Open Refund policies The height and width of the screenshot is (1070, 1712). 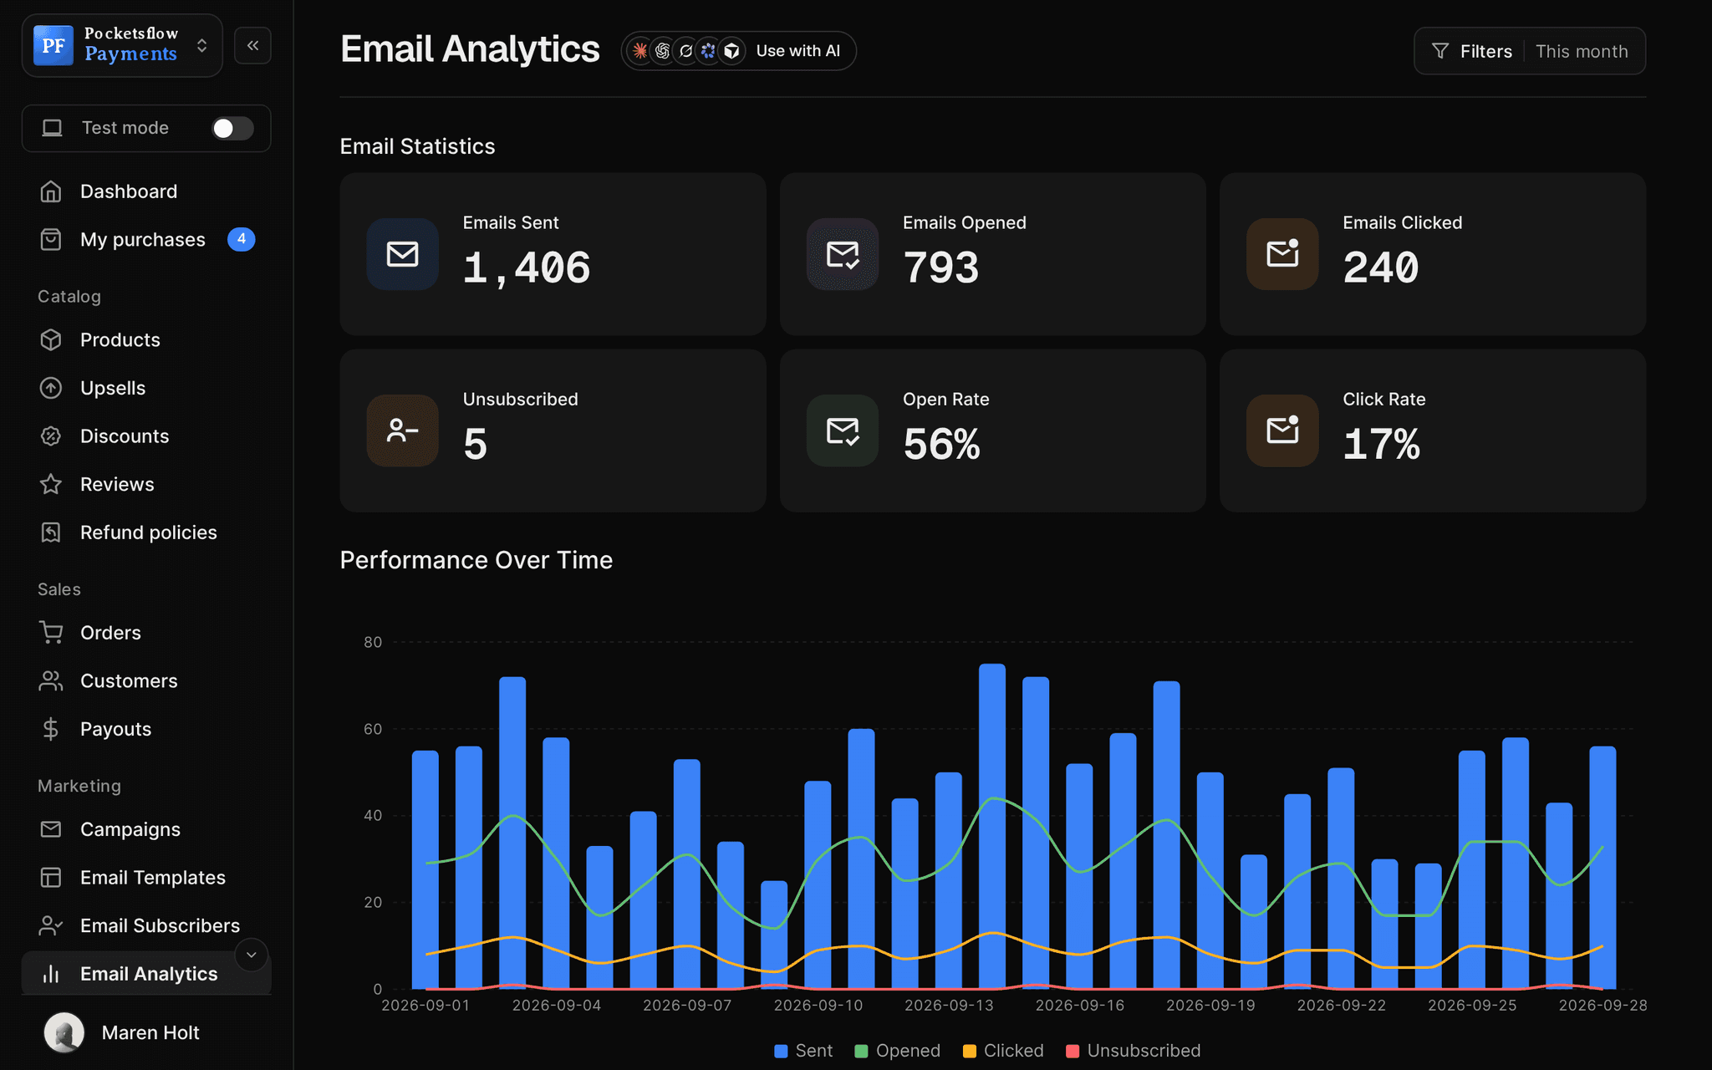click(146, 532)
